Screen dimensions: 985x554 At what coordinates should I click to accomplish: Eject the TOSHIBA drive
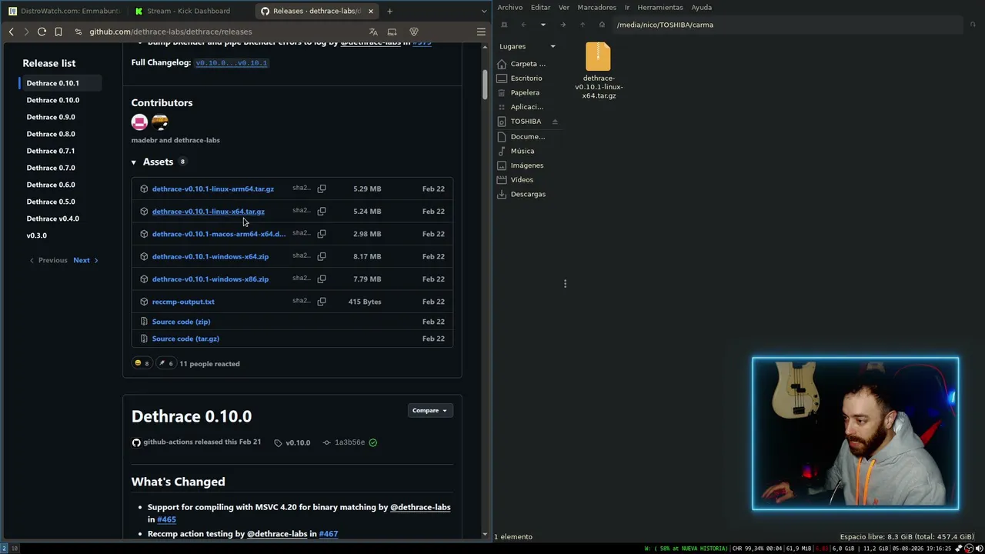555,122
